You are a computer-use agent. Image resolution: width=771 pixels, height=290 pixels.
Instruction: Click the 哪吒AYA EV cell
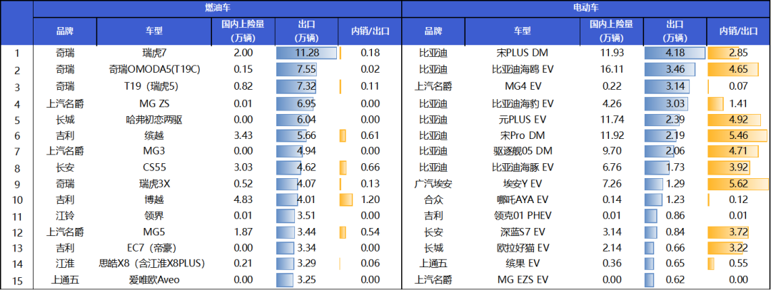(523, 200)
